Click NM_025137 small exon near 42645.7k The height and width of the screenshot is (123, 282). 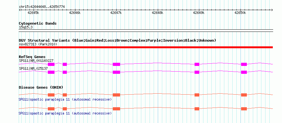click(65, 72)
